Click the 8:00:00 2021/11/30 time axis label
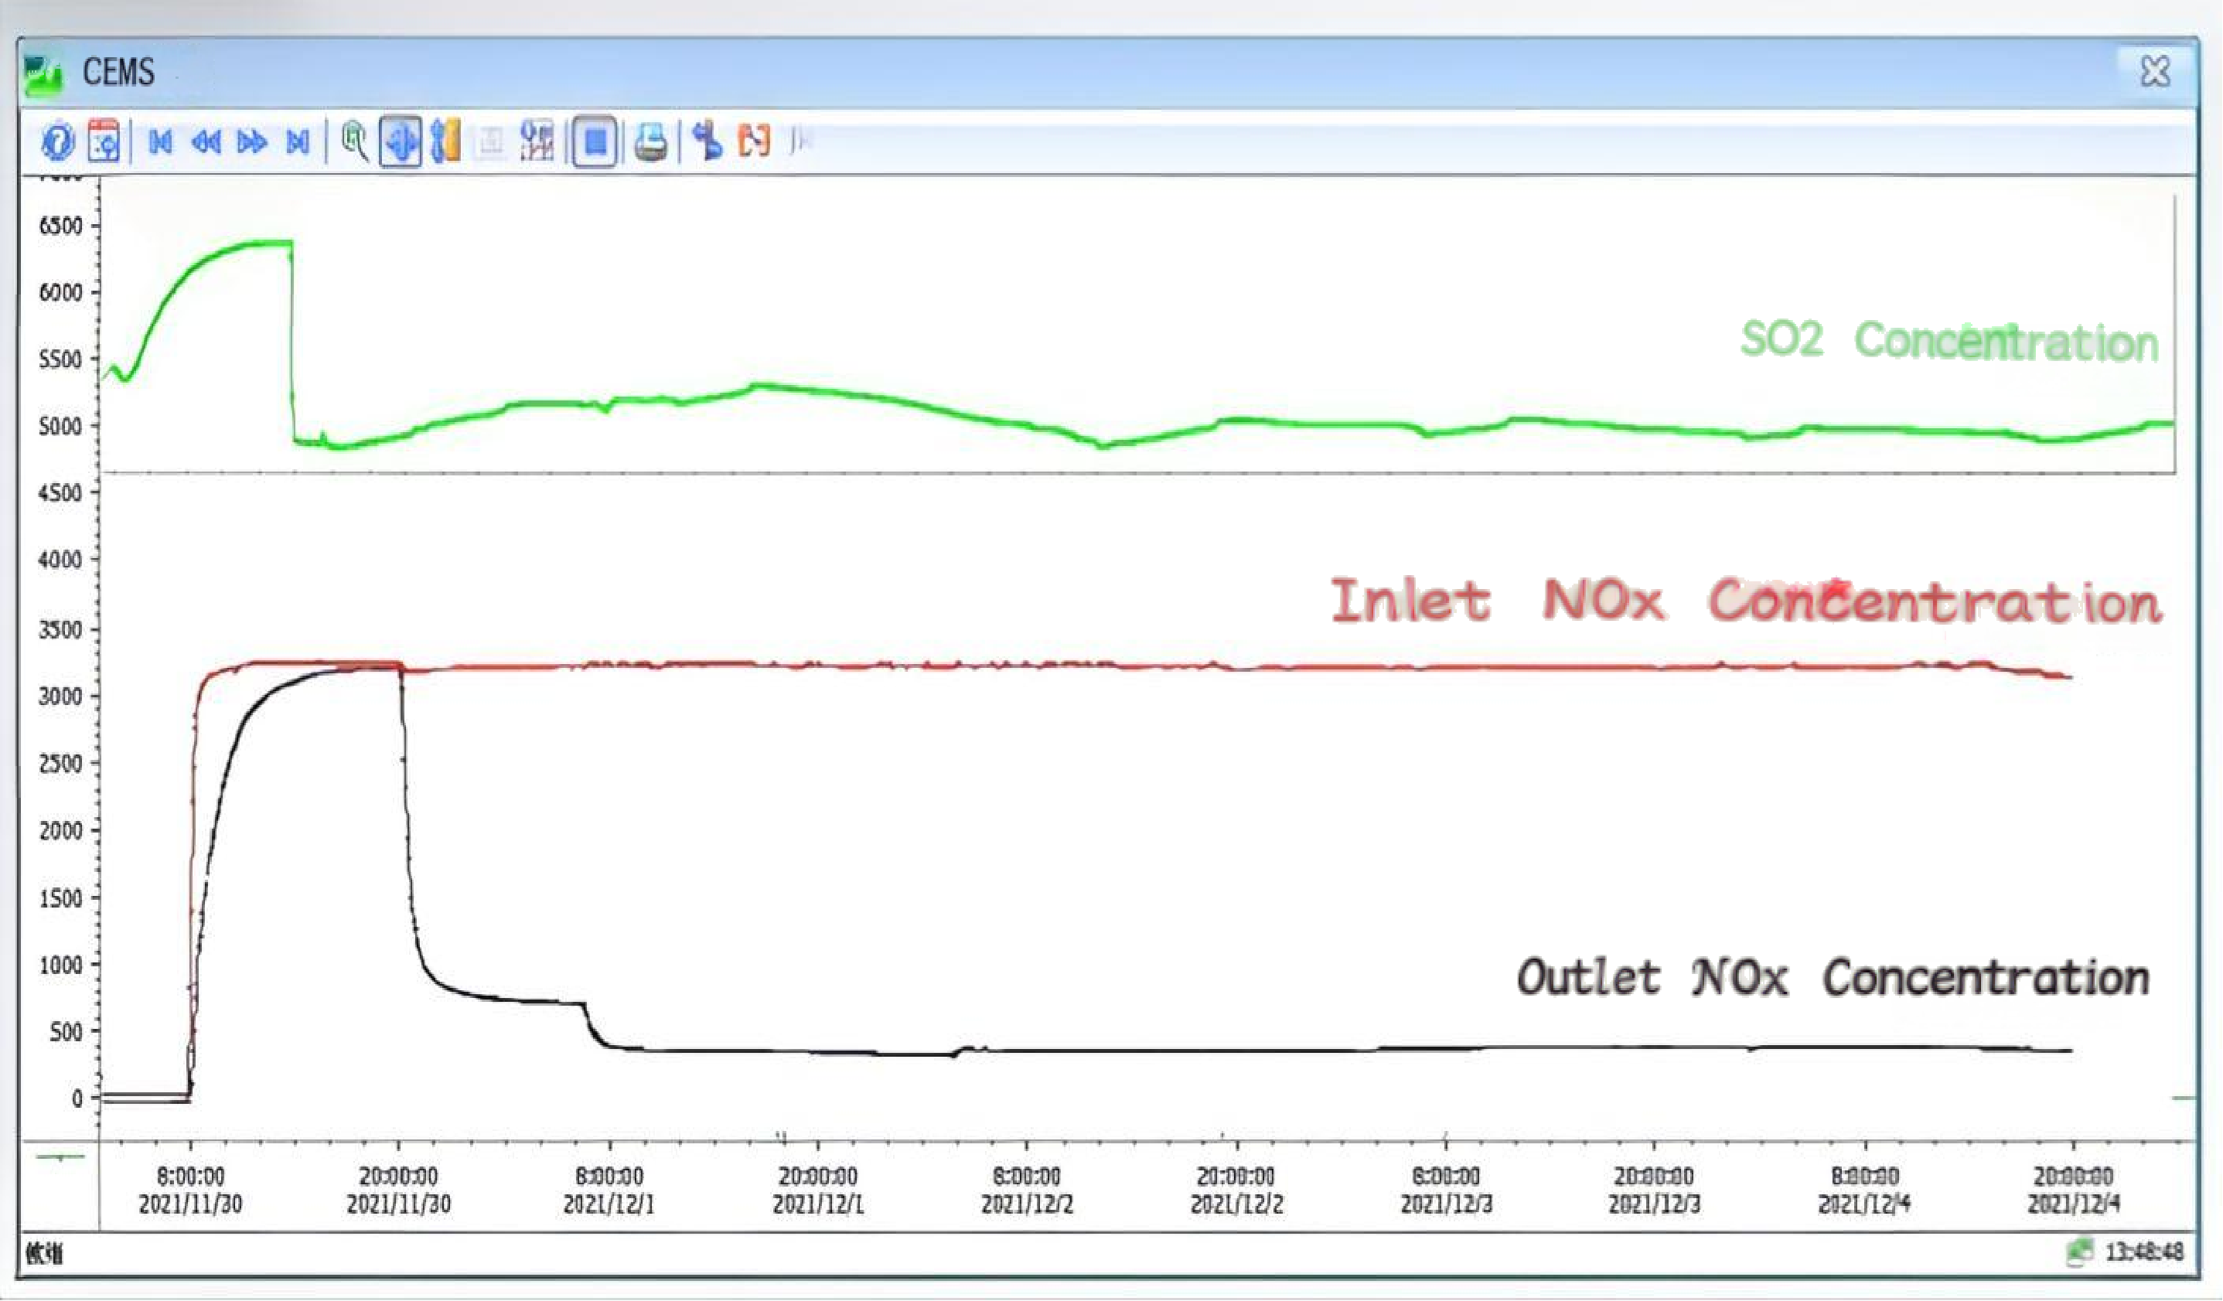 click(x=190, y=1190)
